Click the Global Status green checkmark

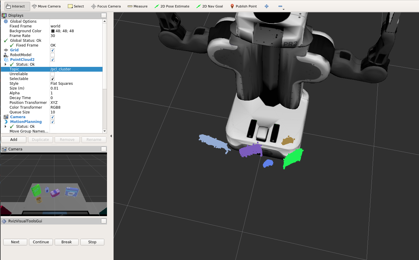click(x=6, y=41)
